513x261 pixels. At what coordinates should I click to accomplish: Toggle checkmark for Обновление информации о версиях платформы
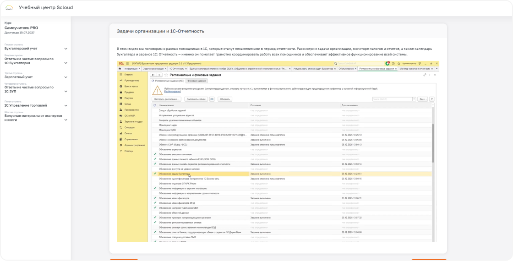tap(155, 188)
